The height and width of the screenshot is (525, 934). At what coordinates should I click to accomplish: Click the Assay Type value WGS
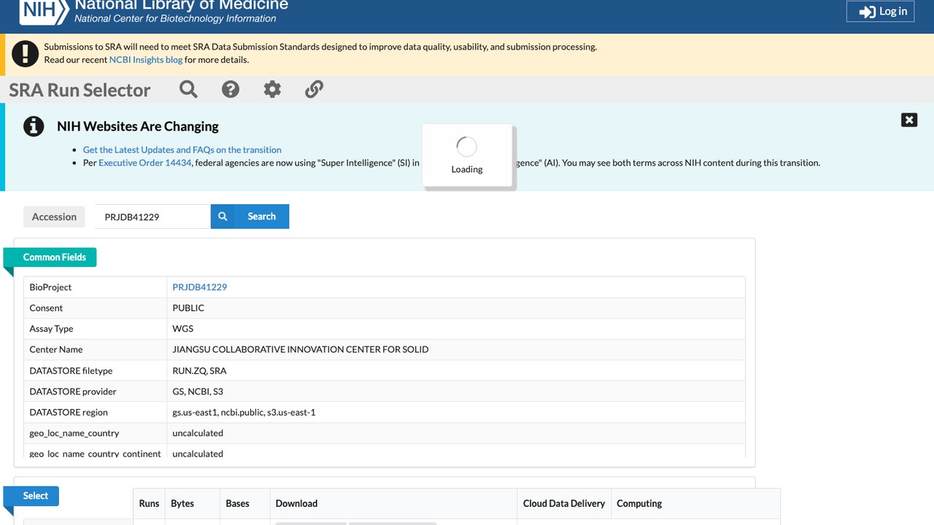point(183,329)
